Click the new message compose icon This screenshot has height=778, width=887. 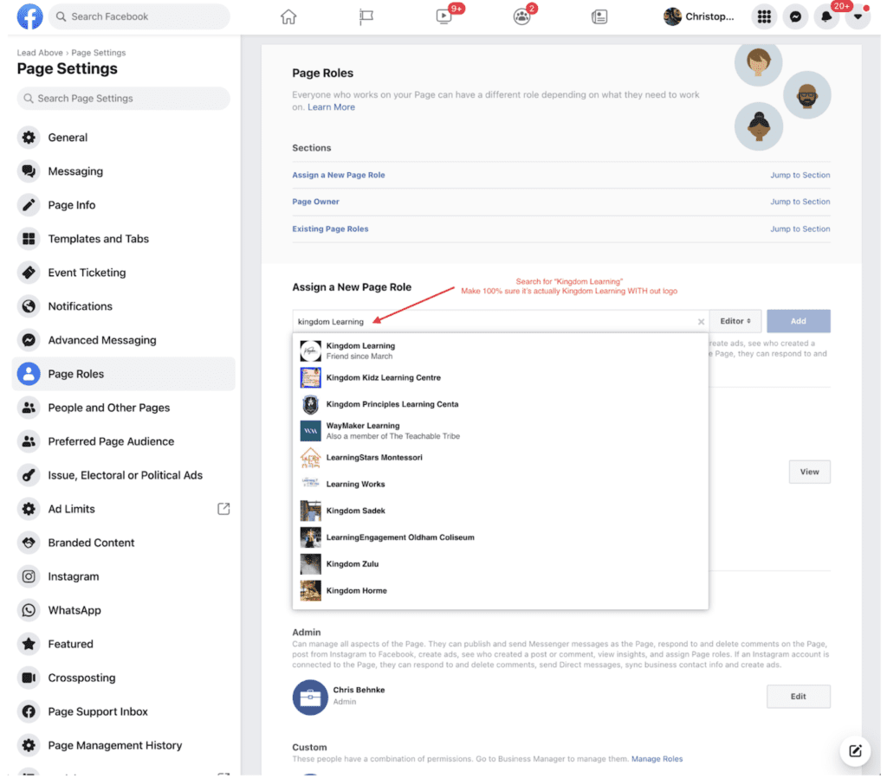click(855, 751)
